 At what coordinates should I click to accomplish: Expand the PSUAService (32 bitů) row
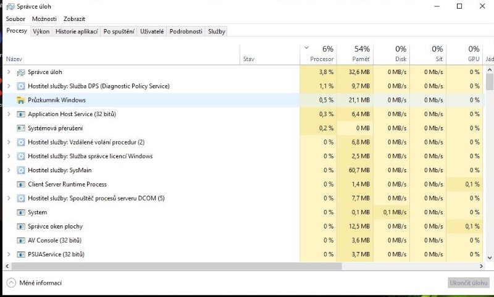9,254
